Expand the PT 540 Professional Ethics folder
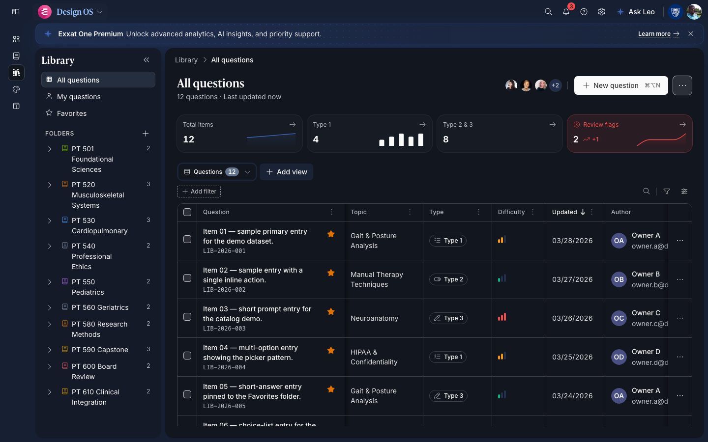The height and width of the screenshot is (442, 708). [50, 246]
